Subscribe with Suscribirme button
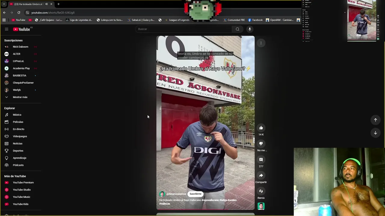 [196, 194]
